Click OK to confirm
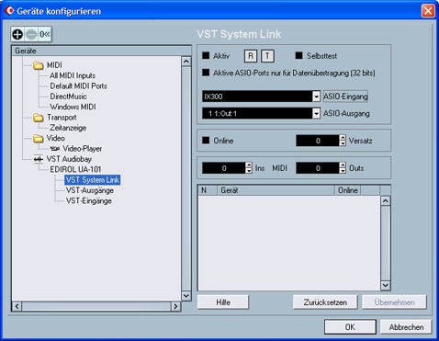 click(x=350, y=327)
